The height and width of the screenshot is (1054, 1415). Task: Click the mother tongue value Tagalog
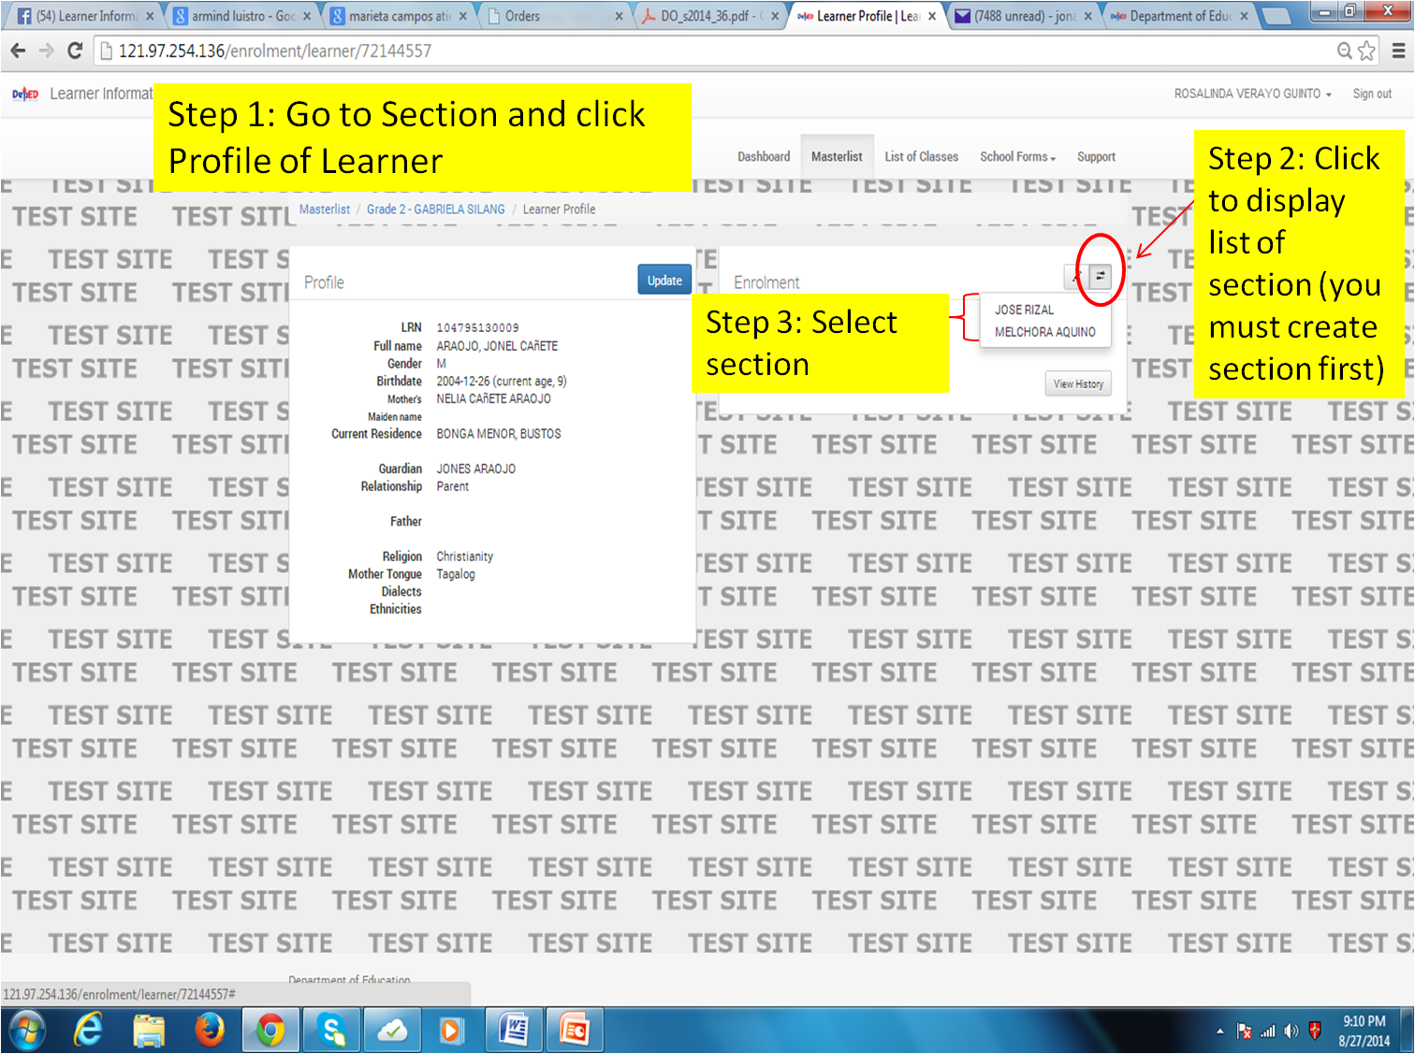[456, 574]
